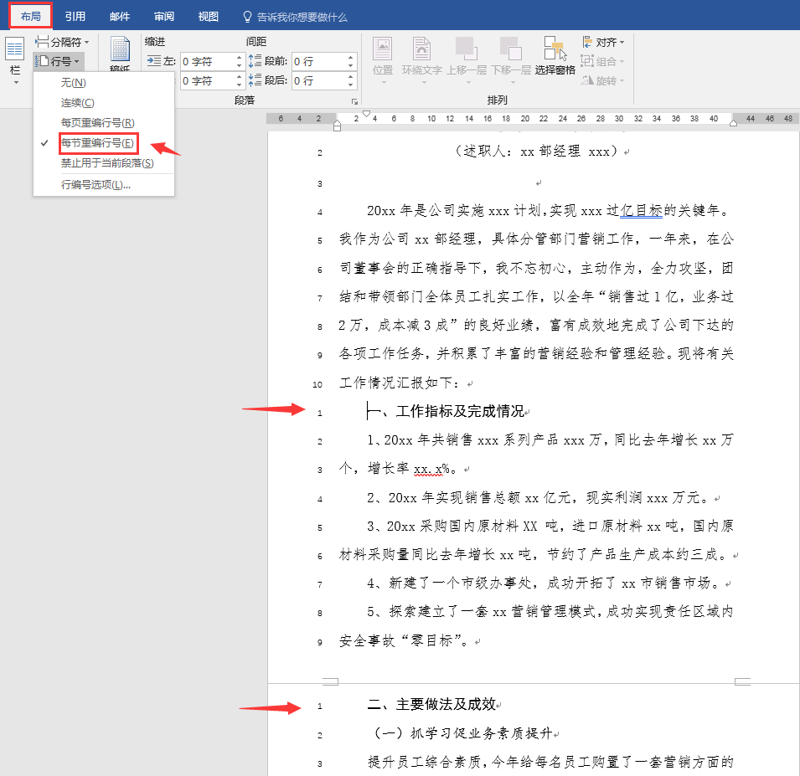Increase 段前 spacing with up arrow

[350, 58]
